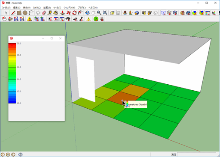Open the 描画(R) menu
The width and height of the screenshot is (220, 157).
click(x=47, y=8)
